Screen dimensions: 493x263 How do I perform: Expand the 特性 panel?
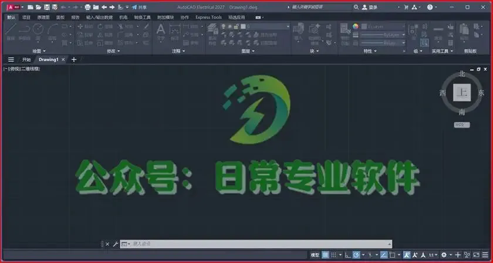[370, 51]
